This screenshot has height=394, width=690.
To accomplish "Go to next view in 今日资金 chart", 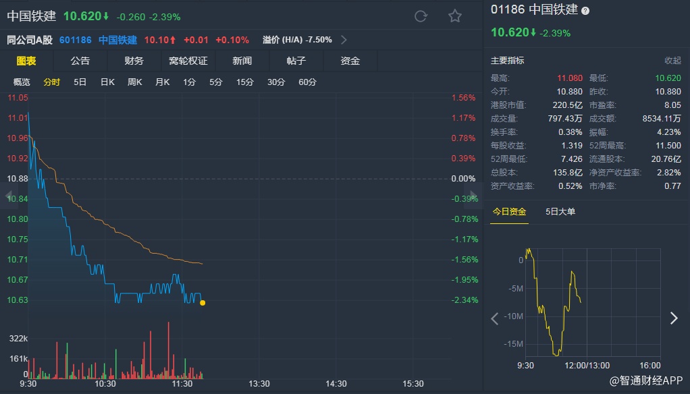I will [x=673, y=318].
